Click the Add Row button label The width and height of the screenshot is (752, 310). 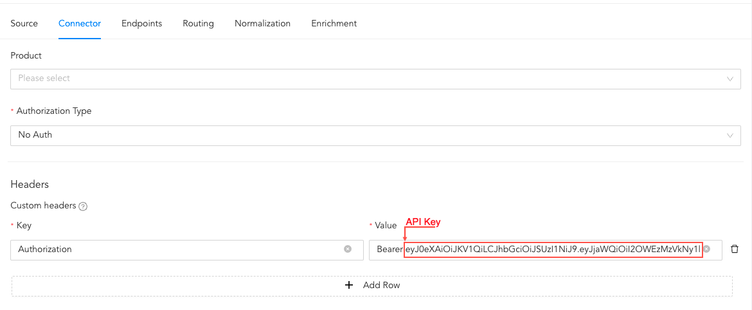tap(381, 285)
